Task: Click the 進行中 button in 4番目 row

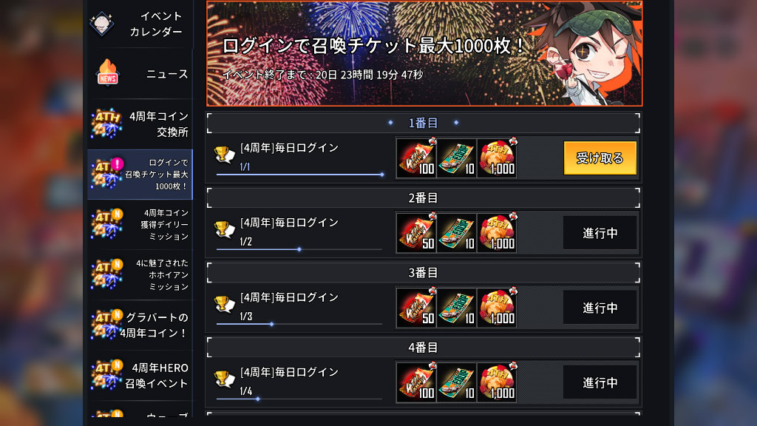Action: (600, 382)
